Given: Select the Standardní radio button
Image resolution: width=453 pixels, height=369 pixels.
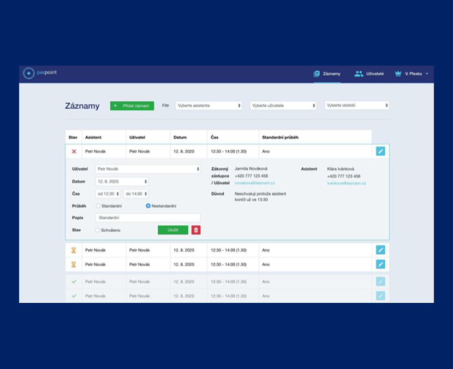Looking at the screenshot, I should pos(98,206).
